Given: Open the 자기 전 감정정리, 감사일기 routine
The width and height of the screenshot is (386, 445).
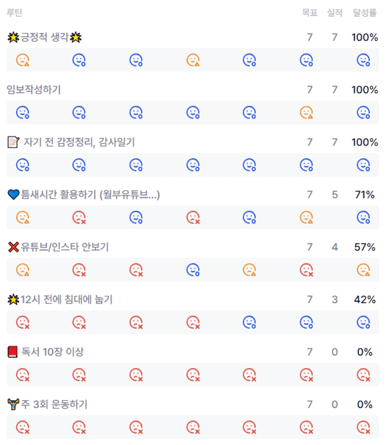Looking at the screenshot, I should tap(79, 142).
